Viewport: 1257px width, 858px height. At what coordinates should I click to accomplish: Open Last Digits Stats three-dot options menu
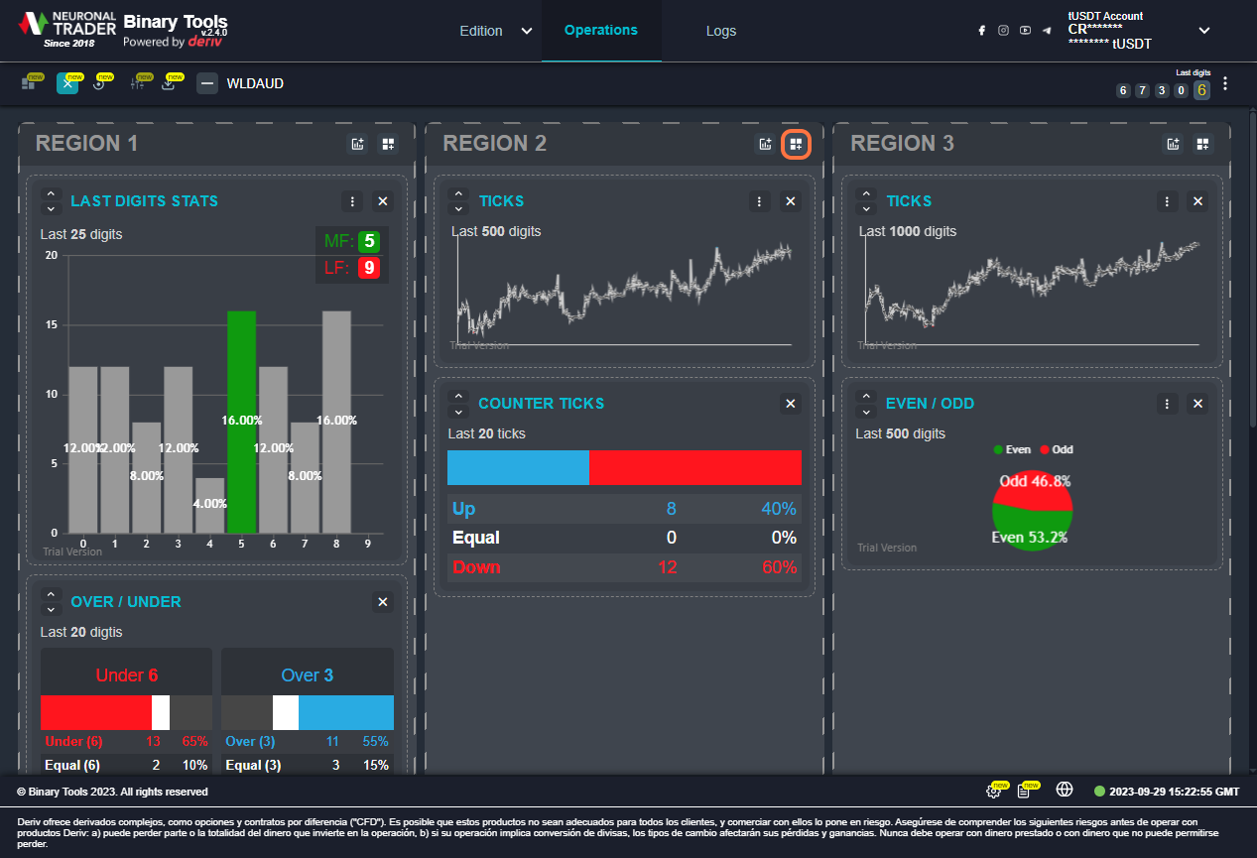click(352, 201)
